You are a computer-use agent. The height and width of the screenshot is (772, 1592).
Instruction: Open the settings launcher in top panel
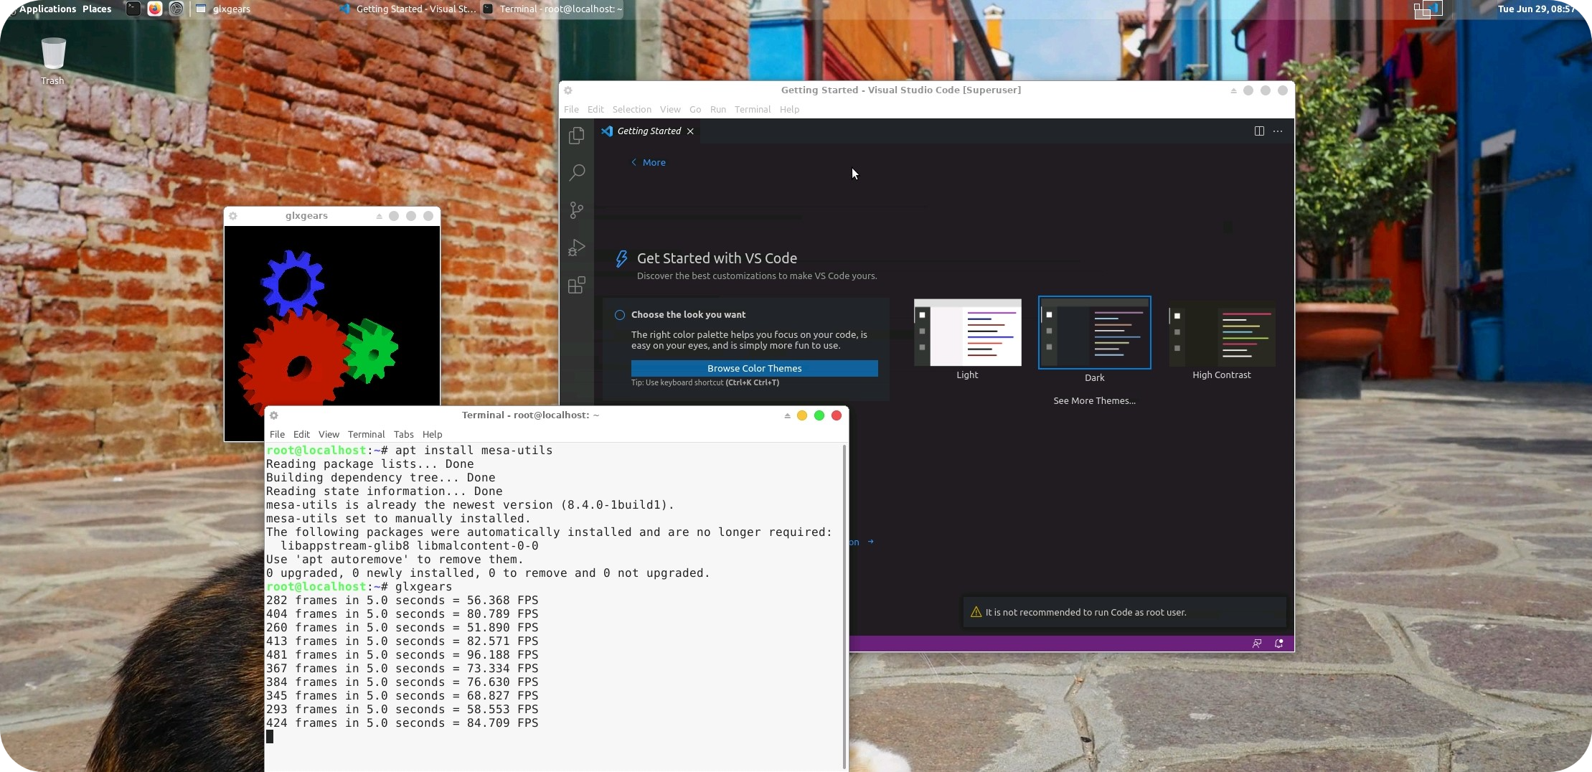[x=176, y=9]
